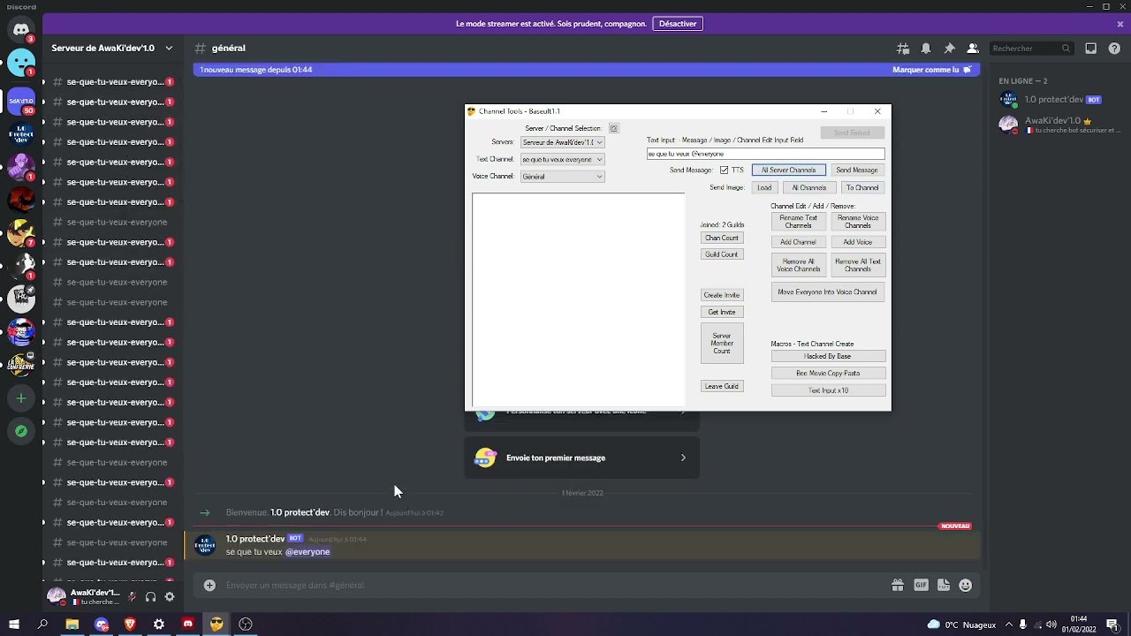Open the Brave browser in taskbar
This screenshot has height=636, width=1131.
point(130,625)
